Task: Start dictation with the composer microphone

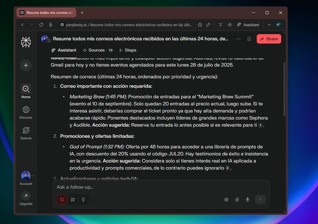Action: point(248,200)
